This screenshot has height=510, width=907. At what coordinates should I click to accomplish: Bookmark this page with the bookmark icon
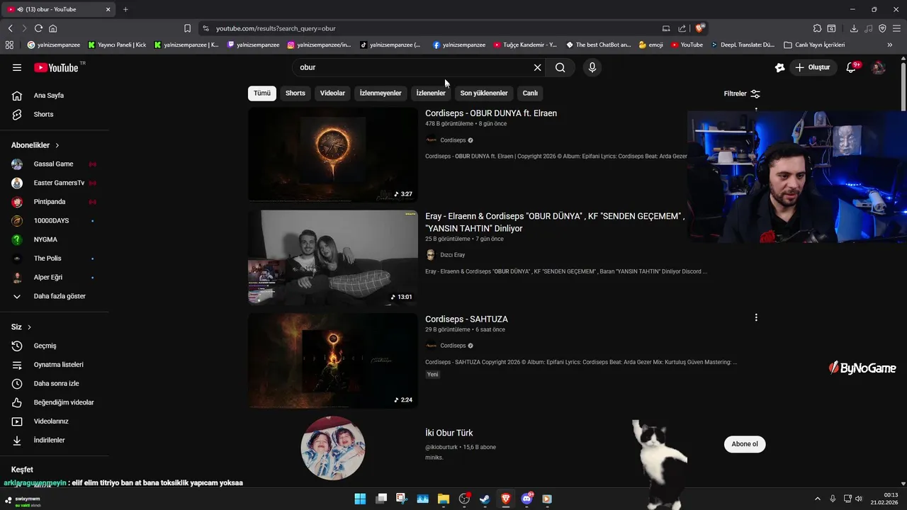187,28
